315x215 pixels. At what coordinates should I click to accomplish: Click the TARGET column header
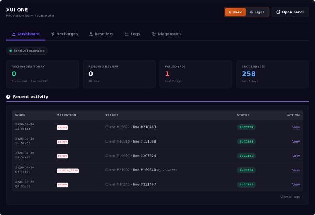112,116
